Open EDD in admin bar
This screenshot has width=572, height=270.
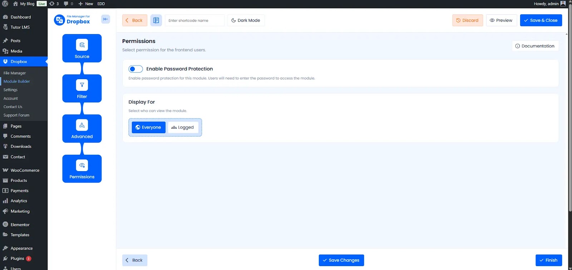click(101, 4)
